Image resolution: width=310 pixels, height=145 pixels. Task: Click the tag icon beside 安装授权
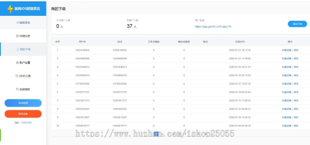(17, 89)
